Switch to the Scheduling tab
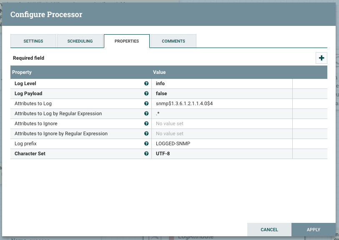The image size is (339, 240). tap(80, 41)
